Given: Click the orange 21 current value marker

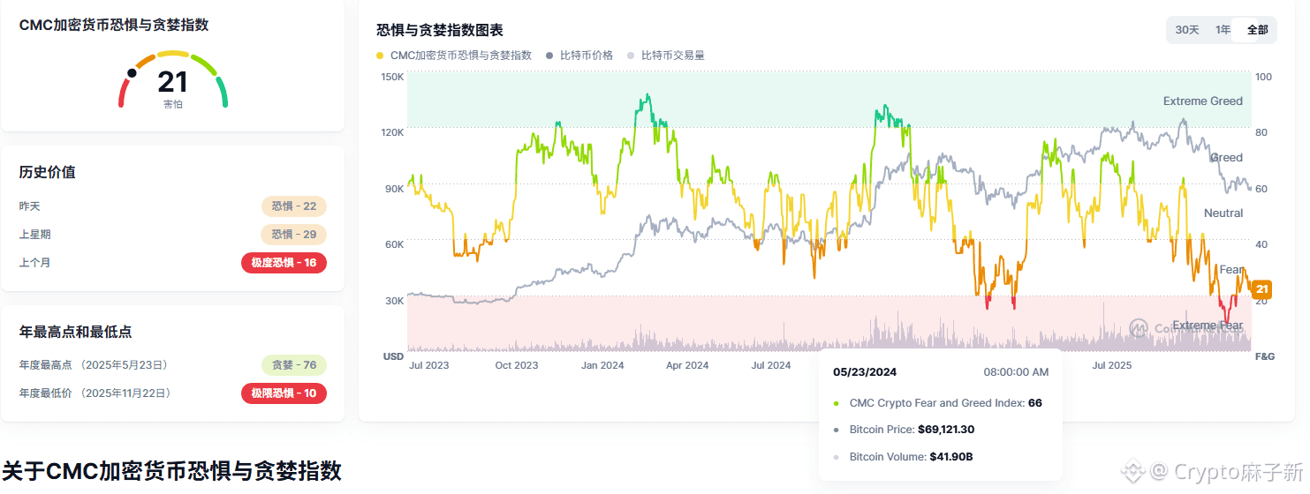Looking at the screenshot, I should [x=1261, y=289].
